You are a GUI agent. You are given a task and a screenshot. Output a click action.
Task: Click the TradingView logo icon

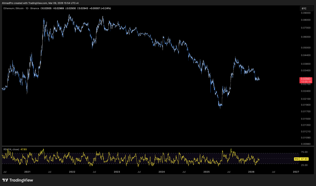[6, 180]
